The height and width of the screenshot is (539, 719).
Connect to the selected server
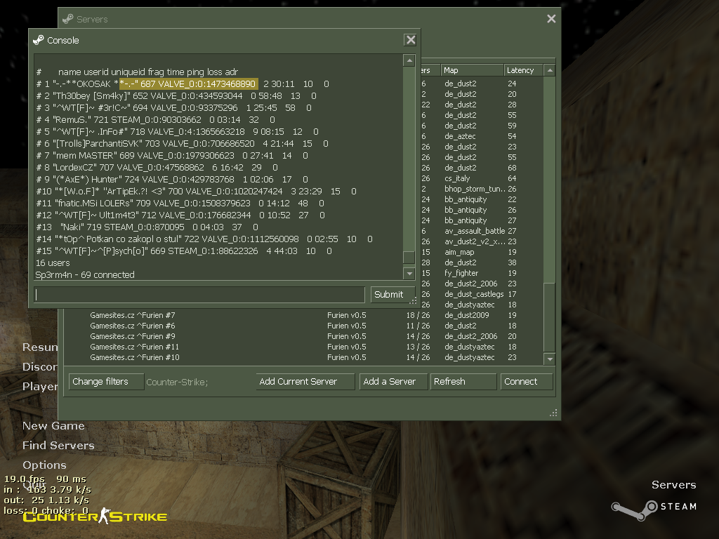pyautogui.click(x=527, y=382)
